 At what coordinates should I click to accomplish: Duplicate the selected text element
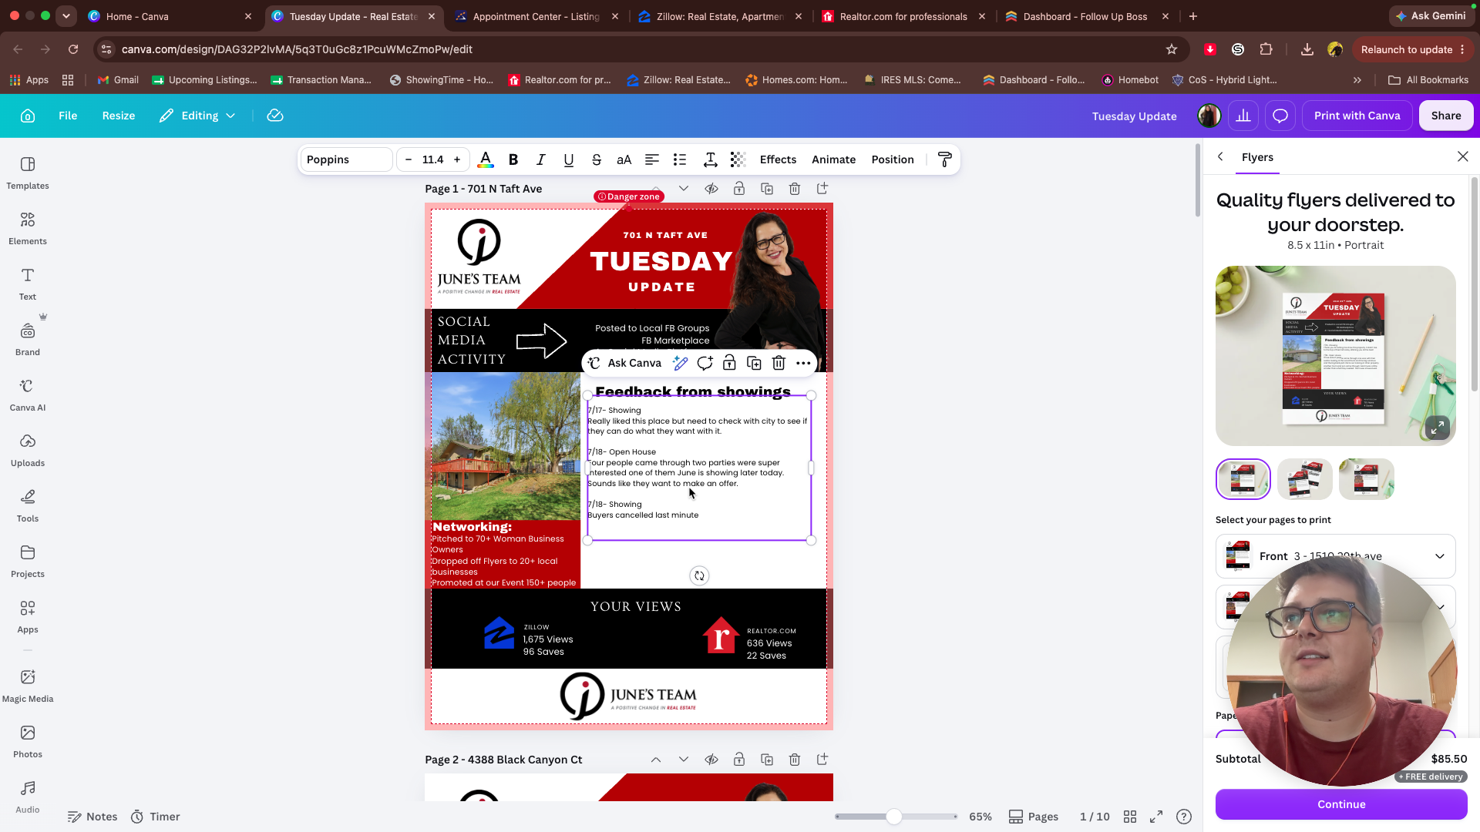point(754,363)
